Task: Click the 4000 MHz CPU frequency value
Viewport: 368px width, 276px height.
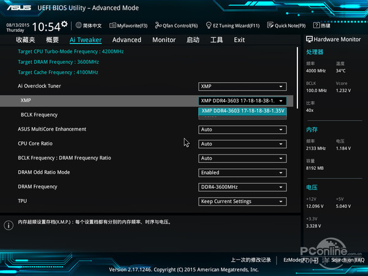Action: click(x=316, y=71)
